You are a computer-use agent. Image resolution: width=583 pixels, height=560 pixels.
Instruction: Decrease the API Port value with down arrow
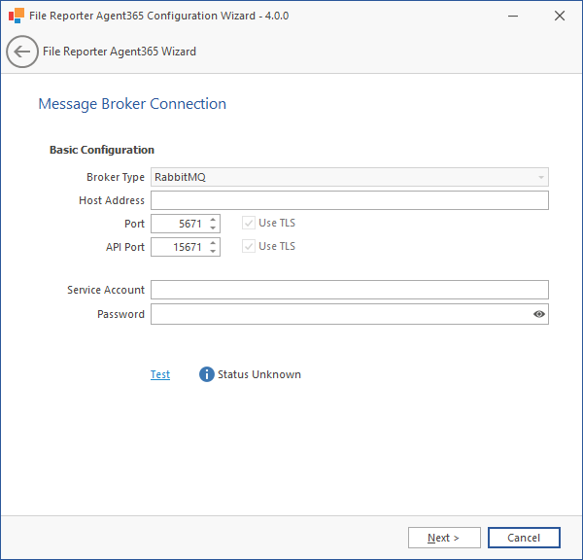tap(213, 252)
